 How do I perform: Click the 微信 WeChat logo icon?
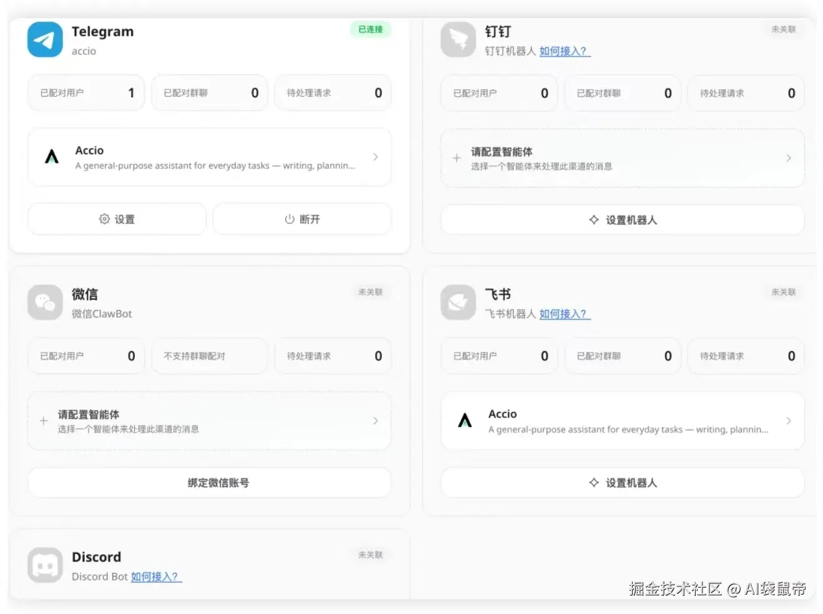45,303
